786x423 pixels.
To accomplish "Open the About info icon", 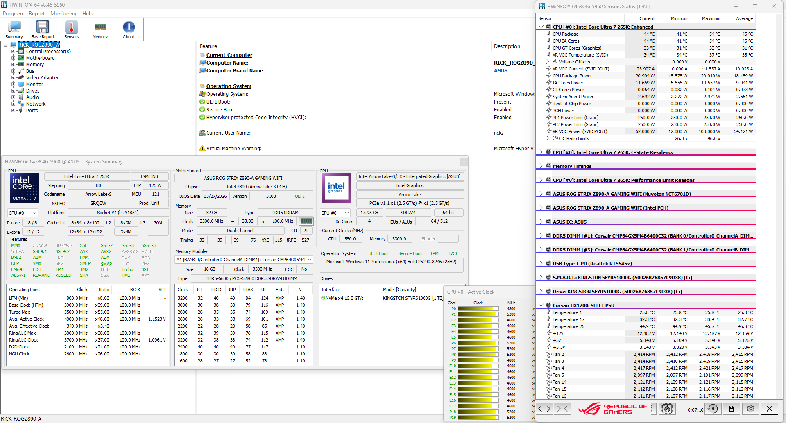I will coord(129,27).
